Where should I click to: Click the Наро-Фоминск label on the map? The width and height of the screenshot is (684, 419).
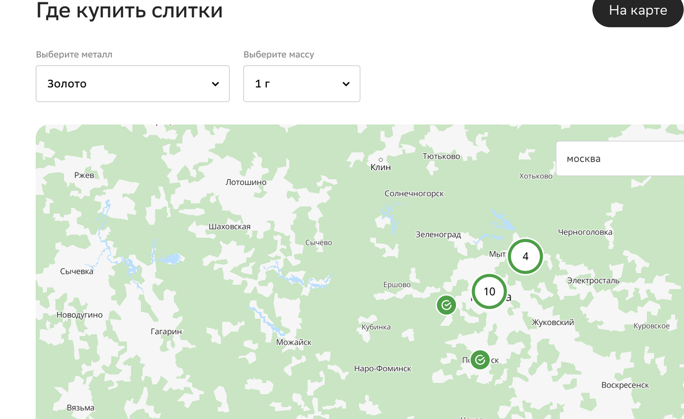[382, 368]
